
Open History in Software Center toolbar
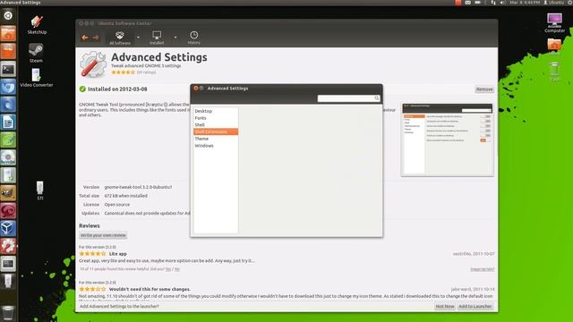point(193,38)
